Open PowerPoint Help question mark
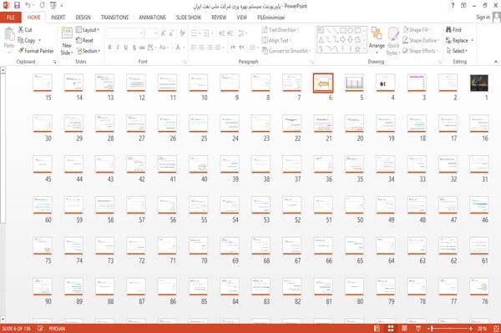501x333 pixels. [453, 6]
